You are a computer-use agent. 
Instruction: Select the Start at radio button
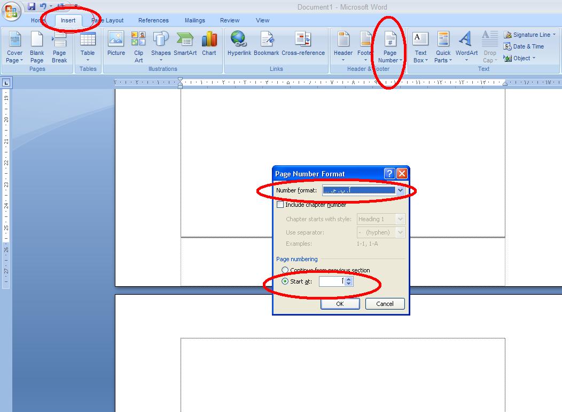coord(285,281)
